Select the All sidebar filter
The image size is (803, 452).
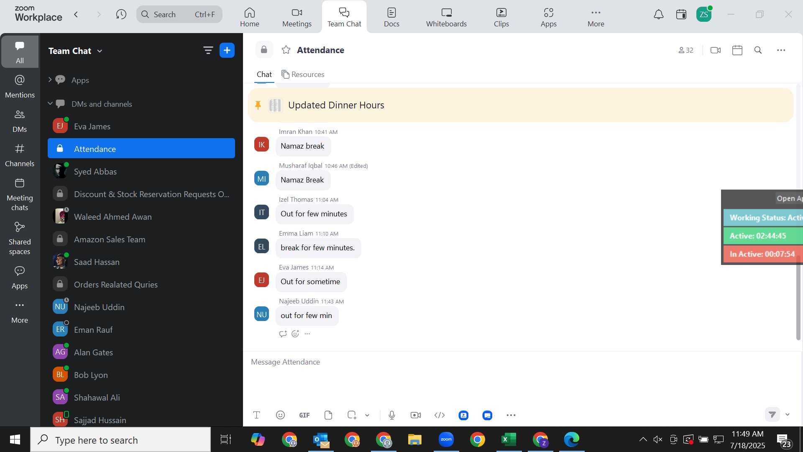point(20,52)
